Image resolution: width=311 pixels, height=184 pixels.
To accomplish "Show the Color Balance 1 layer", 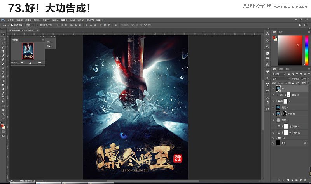I will click(x=274, y=127).
